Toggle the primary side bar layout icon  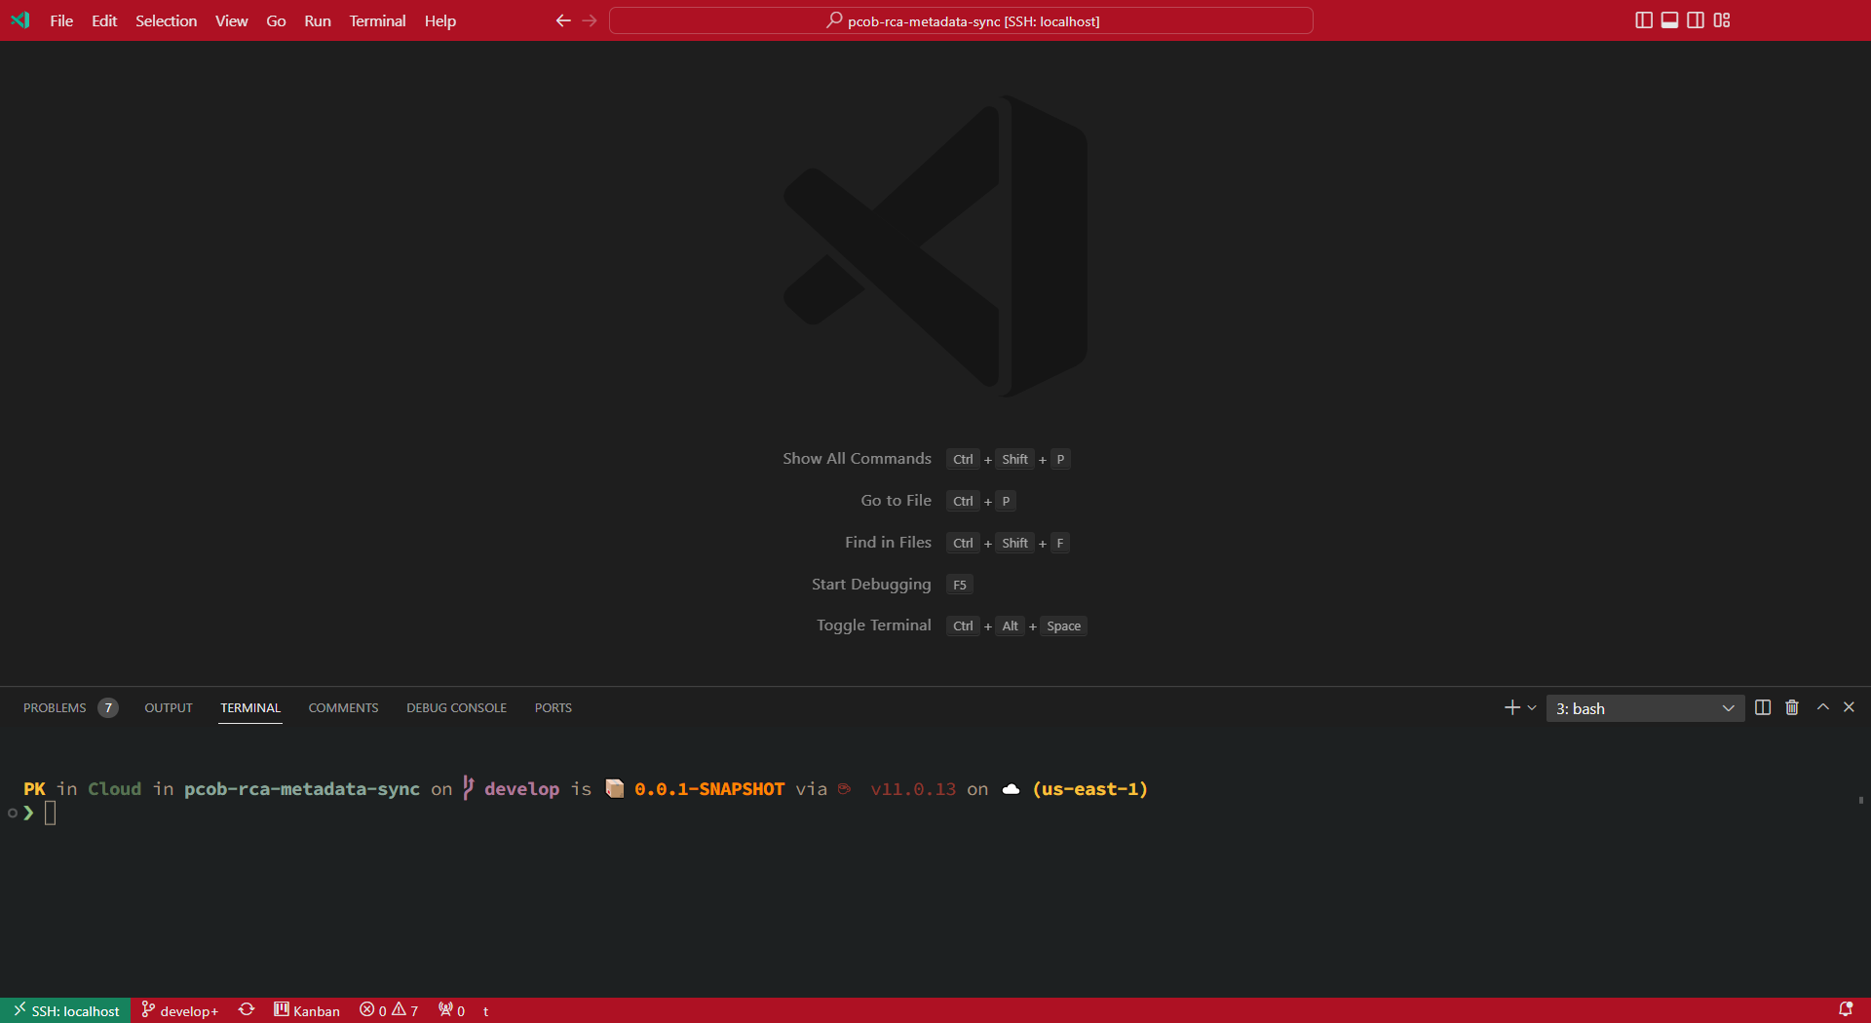pyautogui.click(x=1643, y=20)
